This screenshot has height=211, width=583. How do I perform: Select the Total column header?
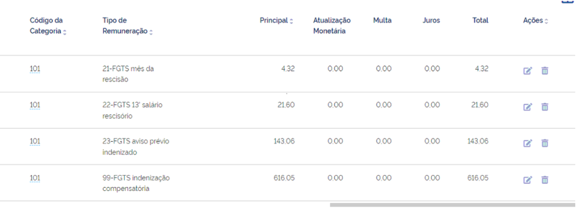(480, 21)
